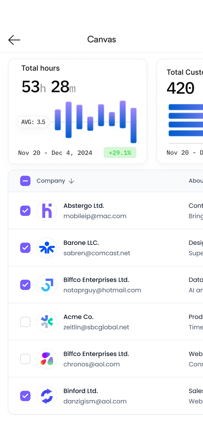This screenshot has height=439, width=203.
Task: Uncheck the Abstergo Ltd. row checkbox
Action: [x=25, y=211]
